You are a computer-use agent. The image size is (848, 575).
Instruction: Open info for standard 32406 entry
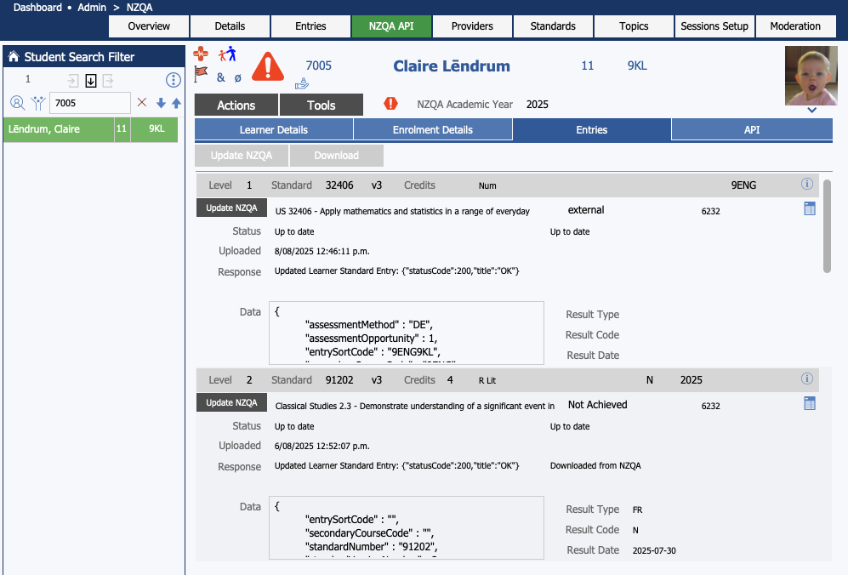[807, 185]
